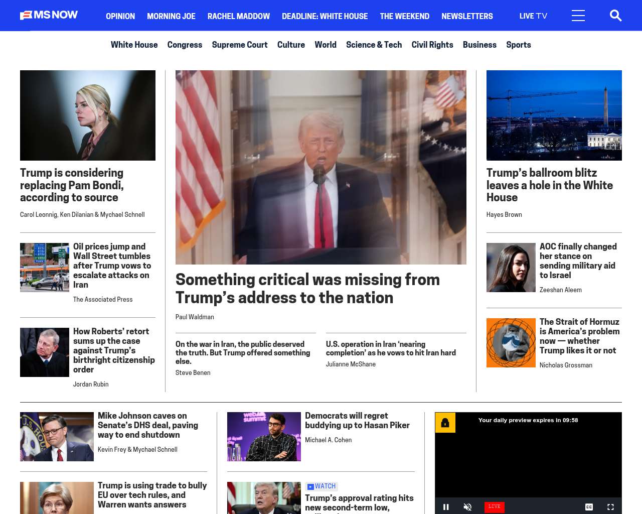Select the White House topic tab
This screenshot has height=514, width=642.
tap(134, 45)
